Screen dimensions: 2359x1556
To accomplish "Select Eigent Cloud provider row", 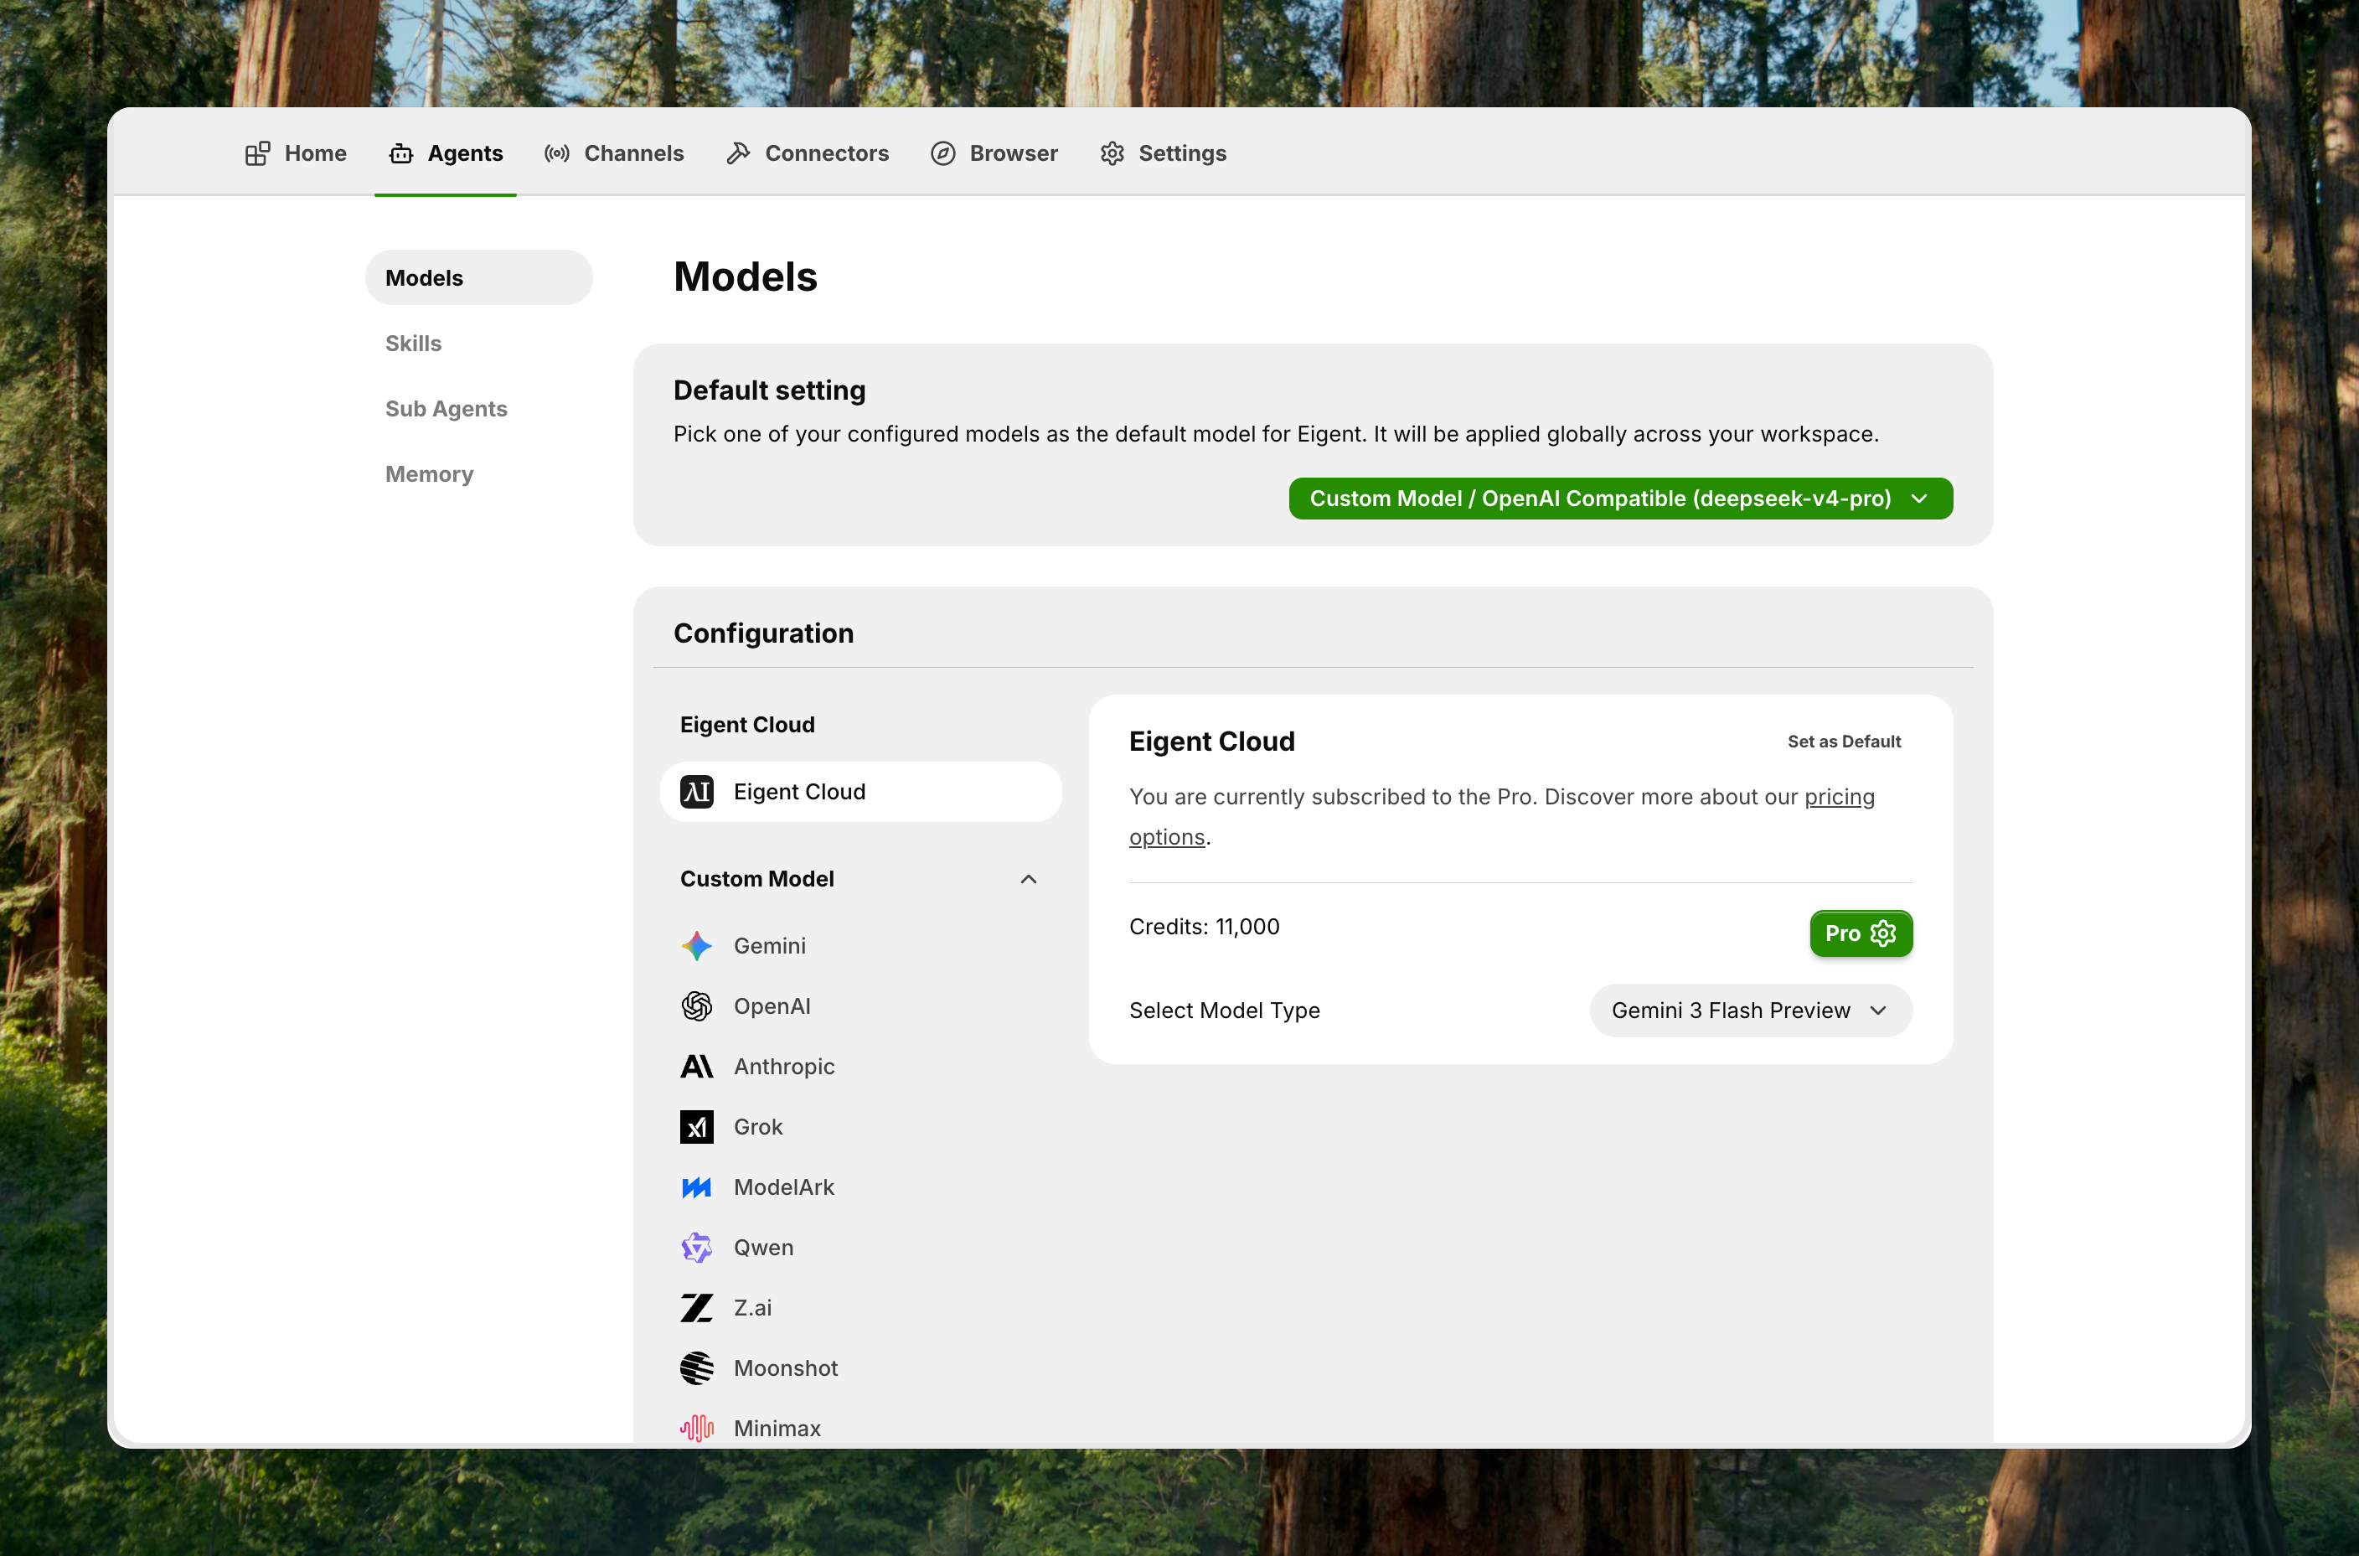I will click(x=861, y=792).
